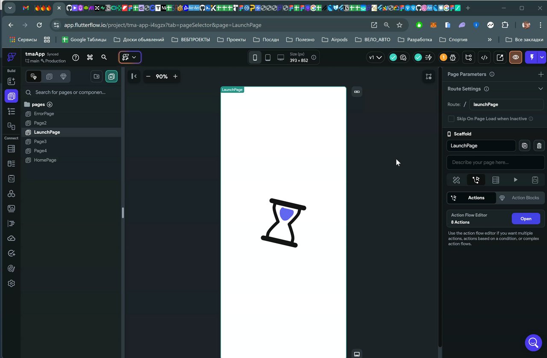Select the pages-only tab in the selector
This screenshot has height=358, width=547.
point(49,76)
